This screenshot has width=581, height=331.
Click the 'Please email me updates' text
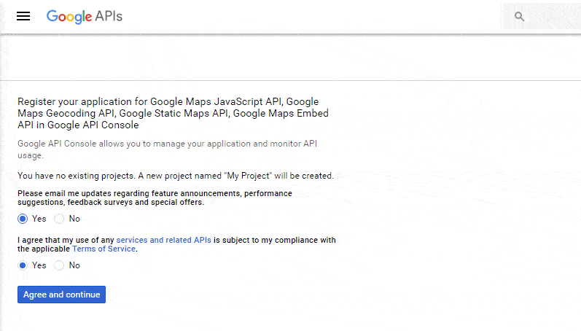[x=155, y=198]
